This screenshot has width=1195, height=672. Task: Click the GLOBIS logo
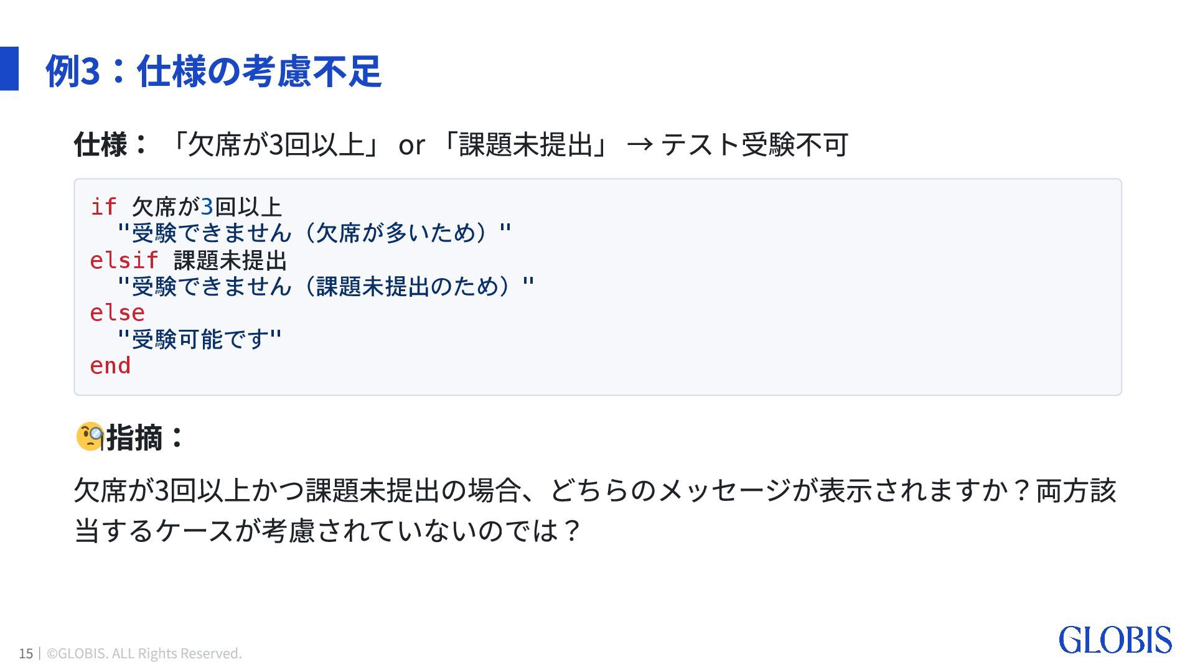pyautogui.click(x=1115, y=640)
